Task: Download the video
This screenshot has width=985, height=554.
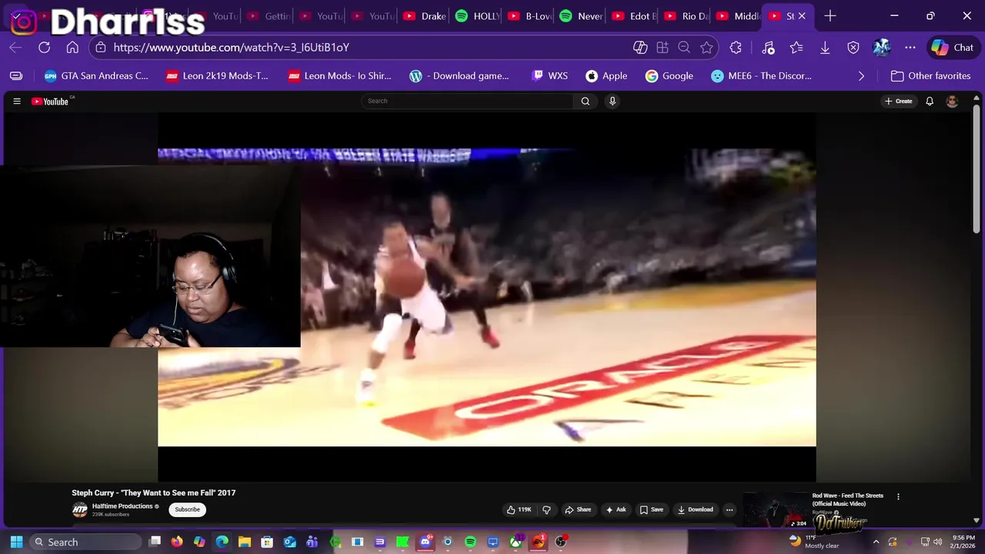Action: 695,509
